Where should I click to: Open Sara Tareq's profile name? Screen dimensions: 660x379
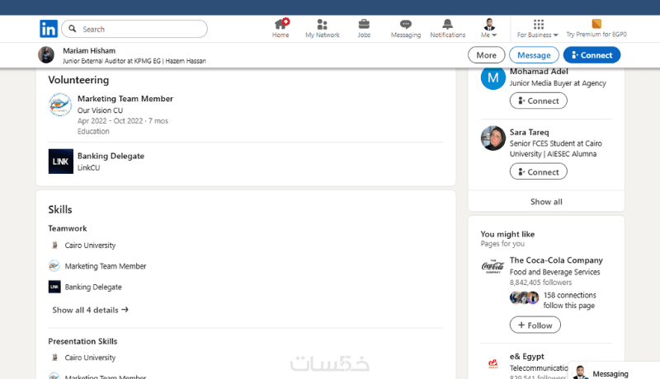(529, 133)
